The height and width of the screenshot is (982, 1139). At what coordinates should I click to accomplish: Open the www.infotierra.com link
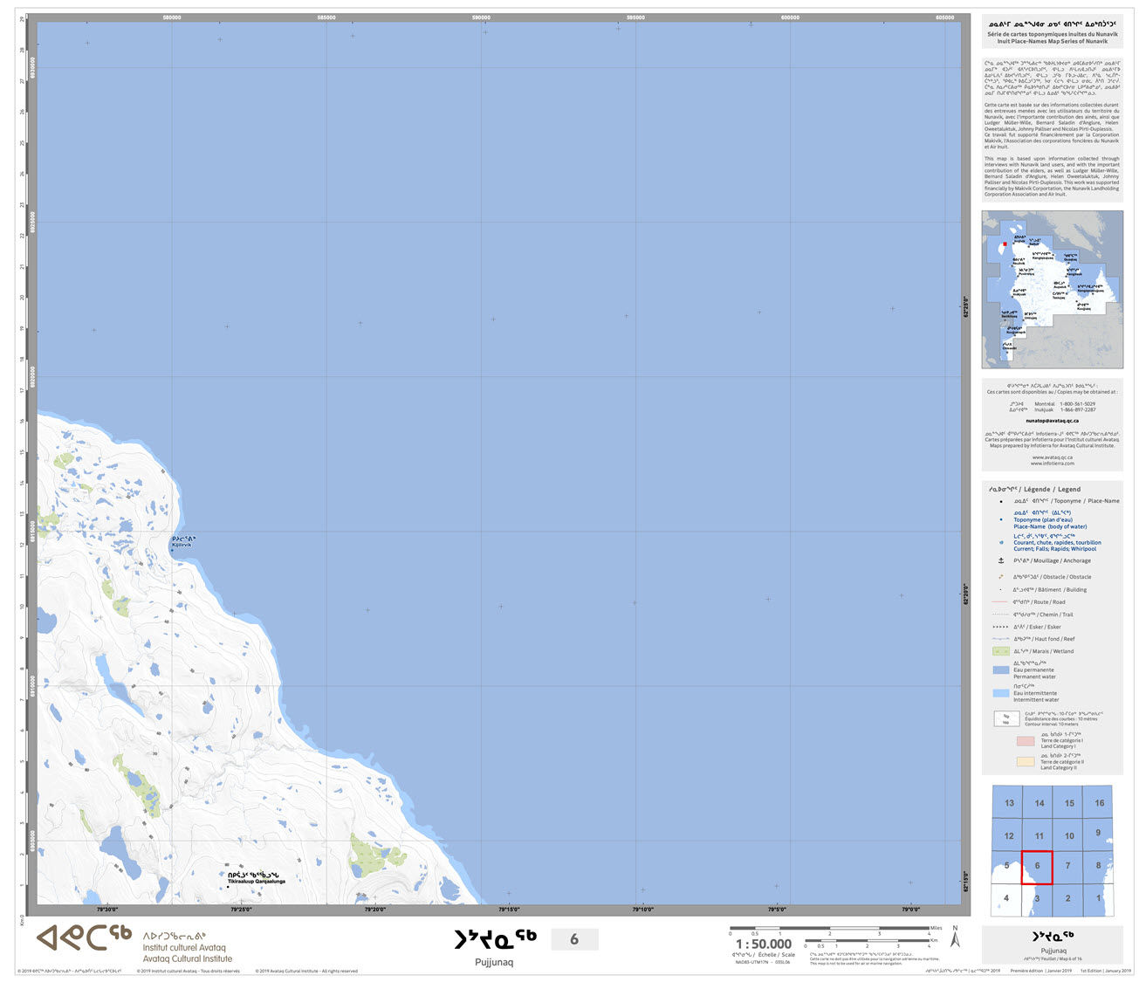[x=1051, y=464]
